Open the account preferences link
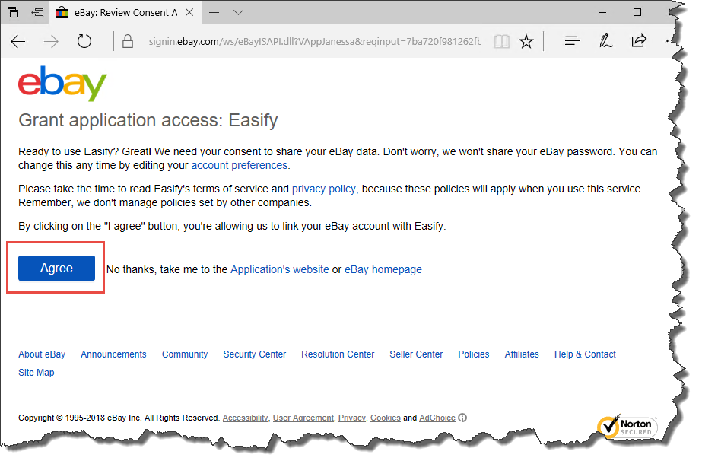702x464 pixels. coord(239,165)
